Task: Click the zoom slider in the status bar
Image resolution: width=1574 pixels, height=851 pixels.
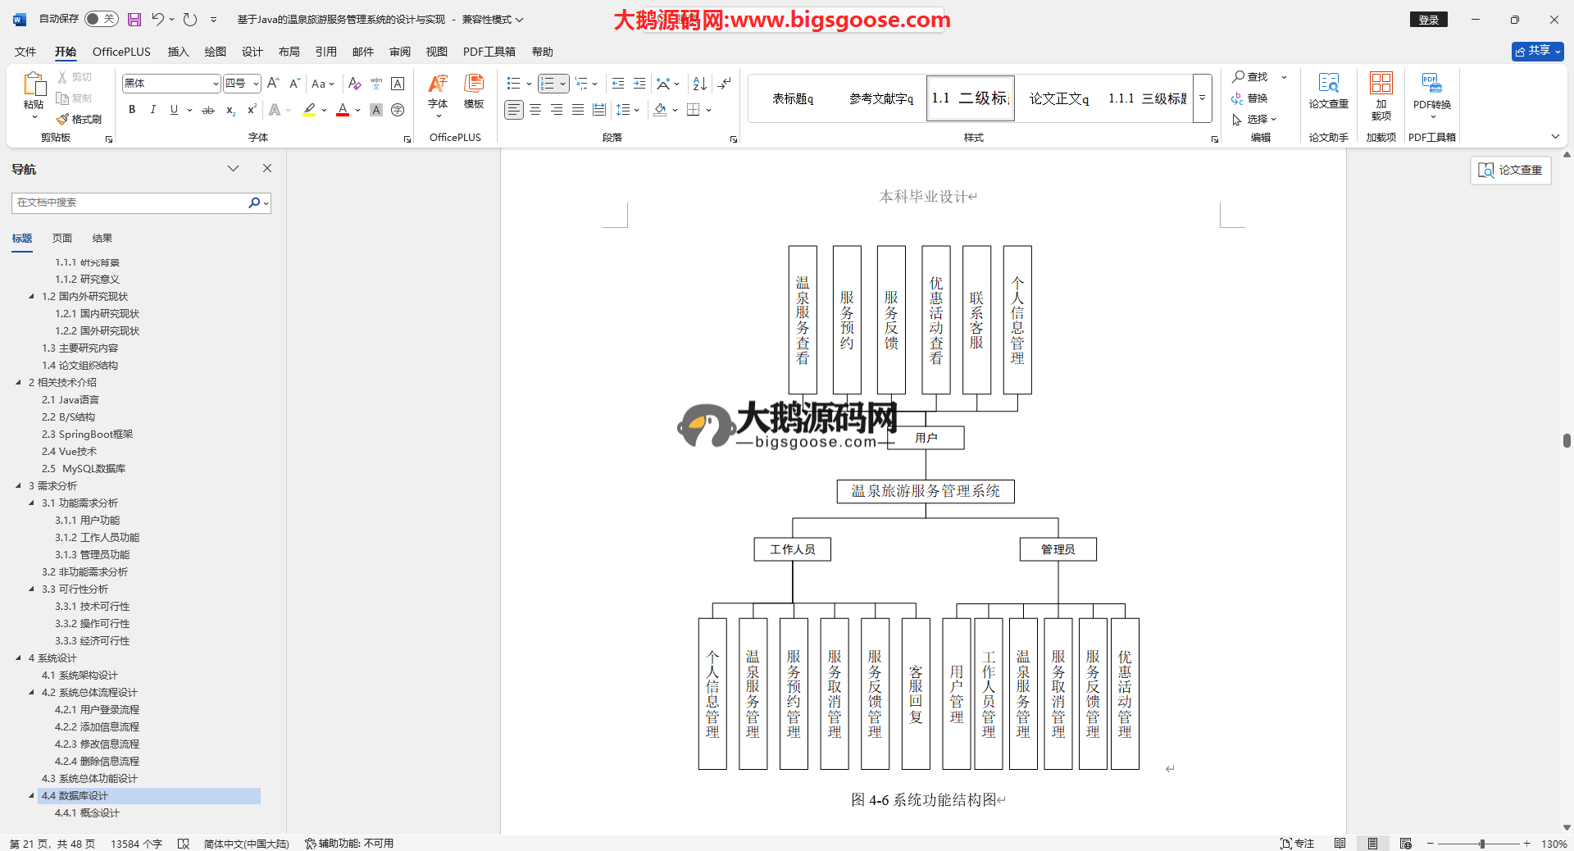Action: coord(1481,844)
